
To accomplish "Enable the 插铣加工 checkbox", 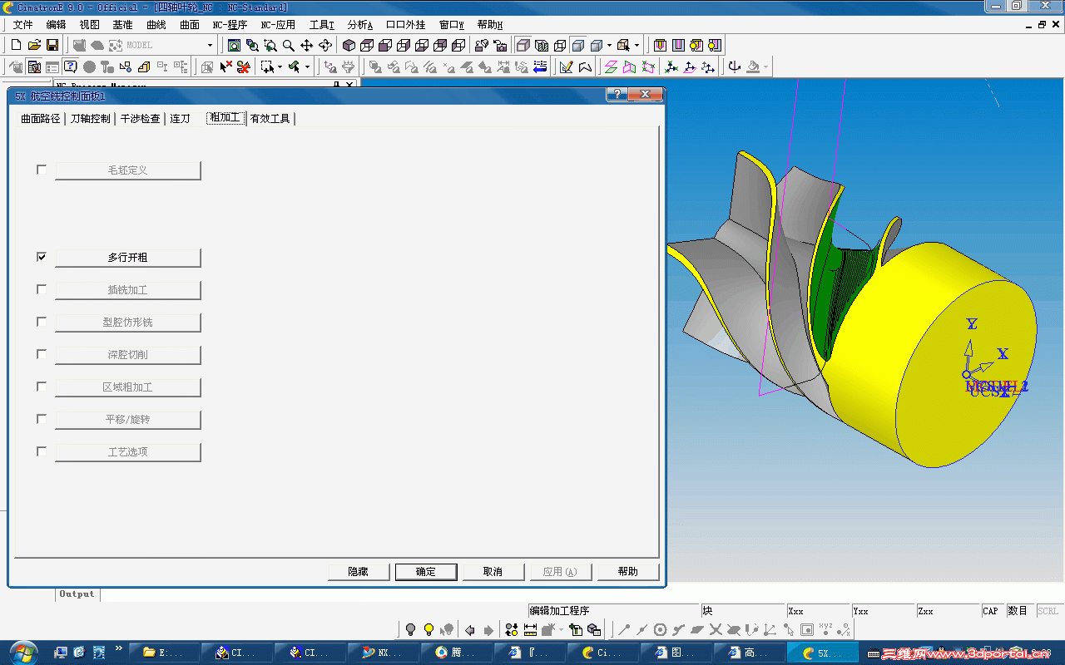I will 42,289.
